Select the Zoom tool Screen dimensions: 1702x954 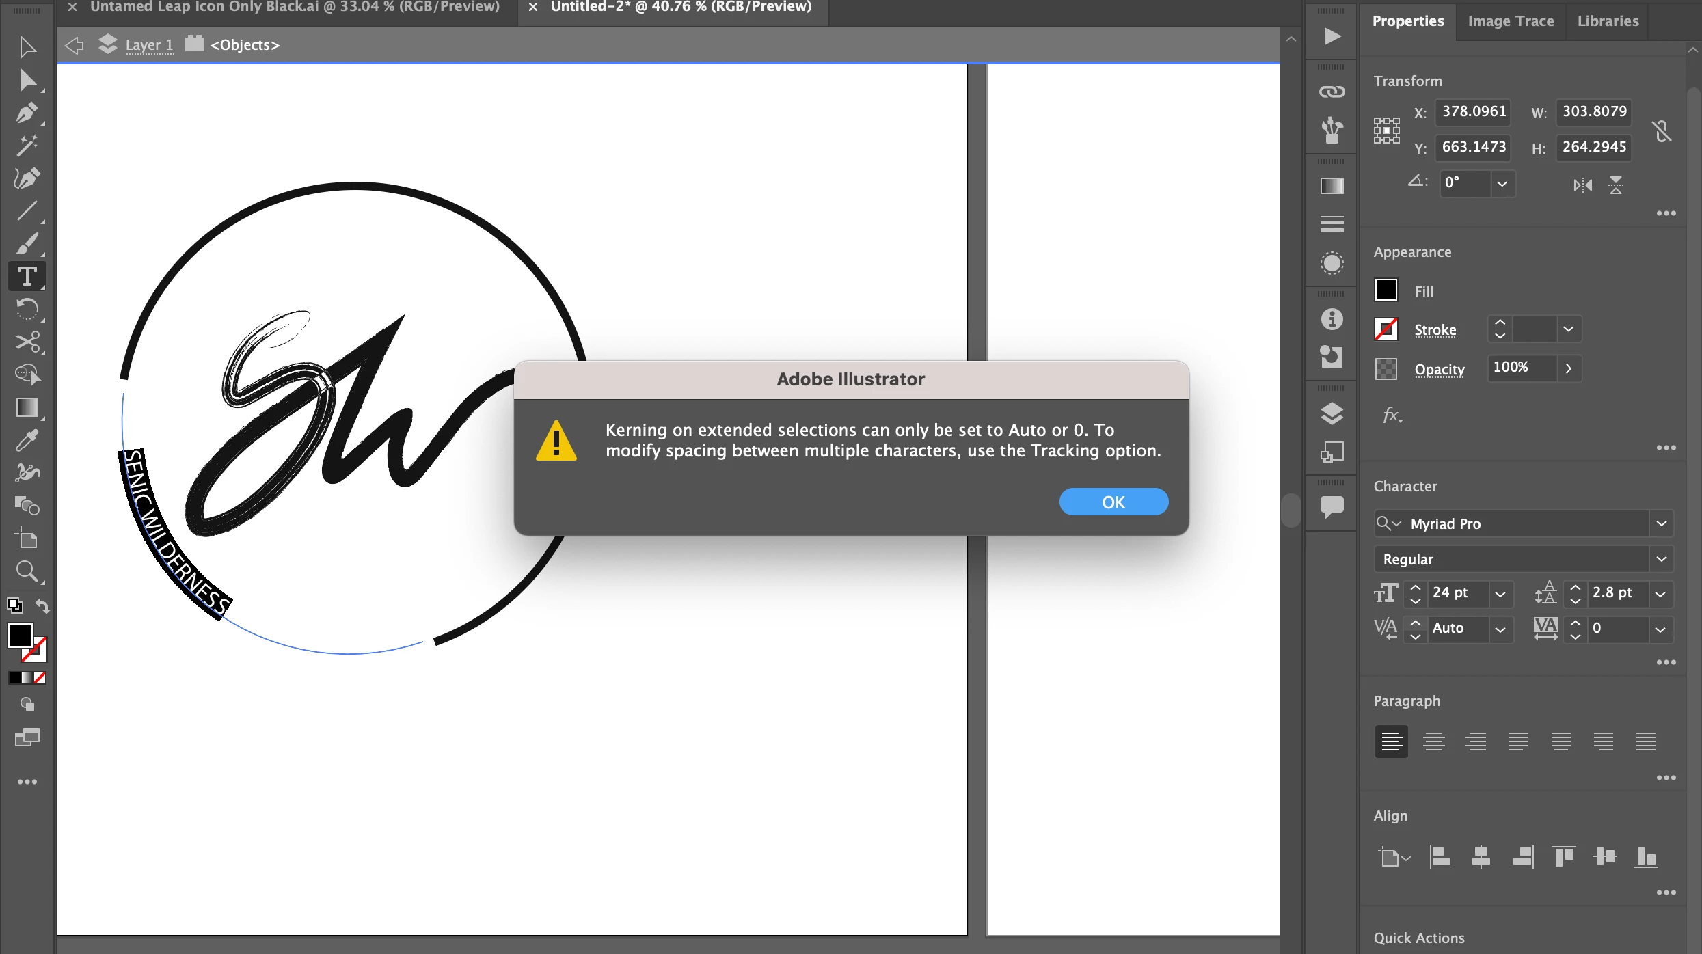coord(27,571)
